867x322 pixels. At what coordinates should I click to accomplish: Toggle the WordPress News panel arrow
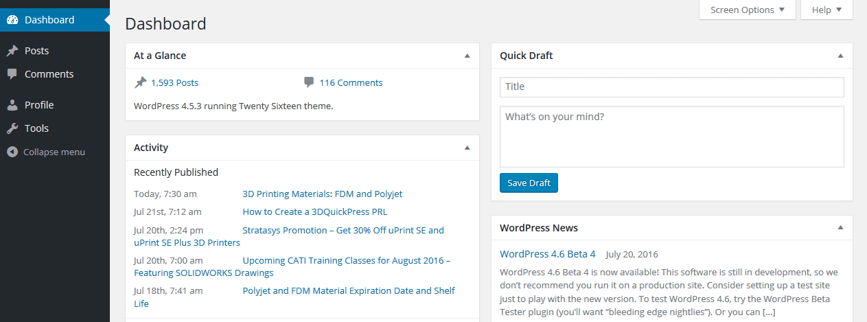[x=841, y=228]
